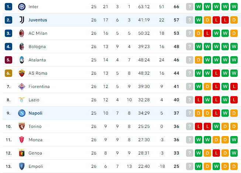
Task: Click the position 5 rank badge for Atalanta
Action: pyautogui.click(x=8, y=60)
